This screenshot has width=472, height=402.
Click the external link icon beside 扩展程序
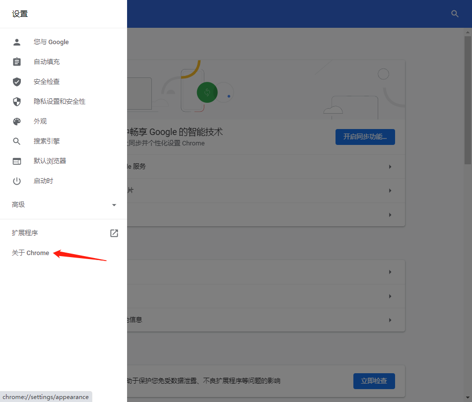(x=114, y=233)
